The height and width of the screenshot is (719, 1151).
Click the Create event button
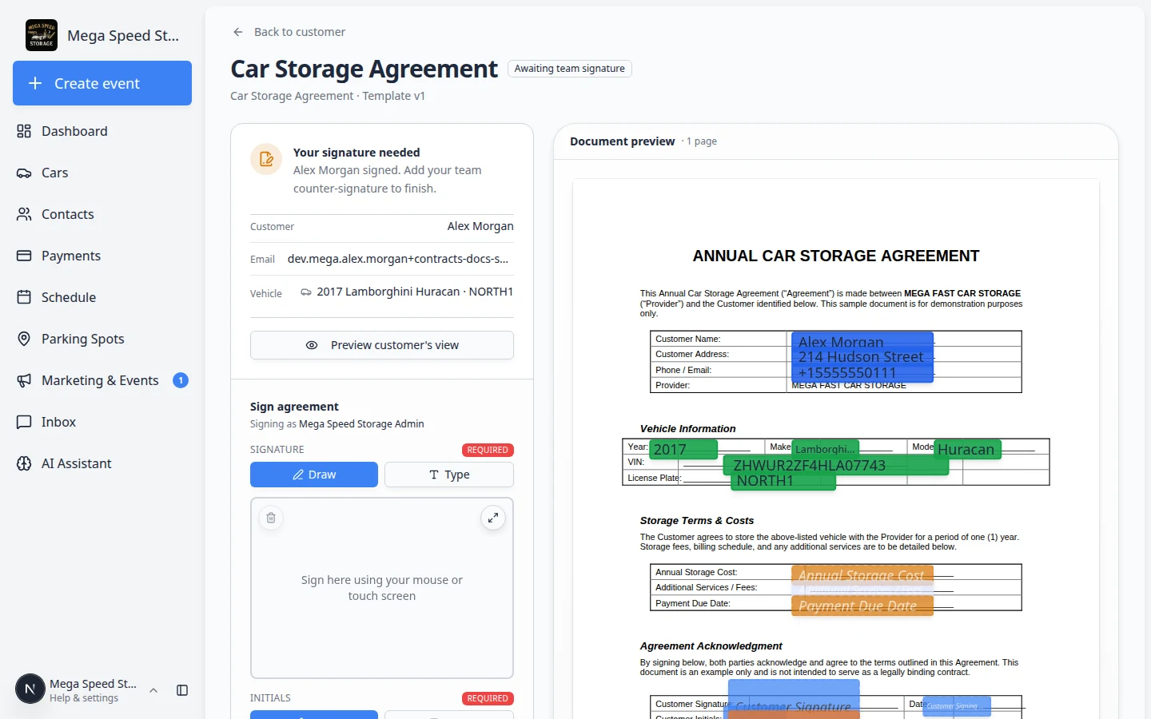click(x=102, y=83)
